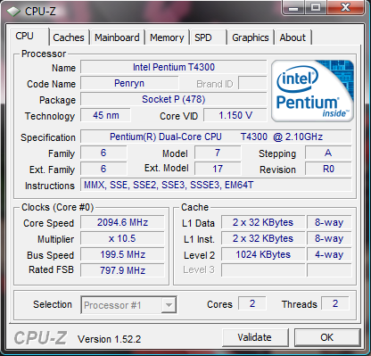This screenshot has height=356, width=371.
Task: Click the Intel Pentium inside logo
Action: [x=312, y=91]
